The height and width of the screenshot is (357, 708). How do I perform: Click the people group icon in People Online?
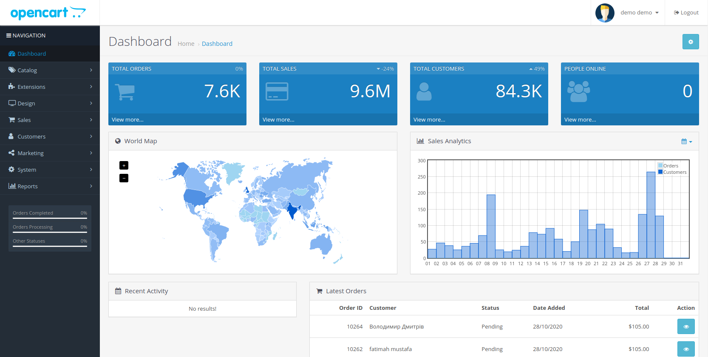click(x=578, y=91)
